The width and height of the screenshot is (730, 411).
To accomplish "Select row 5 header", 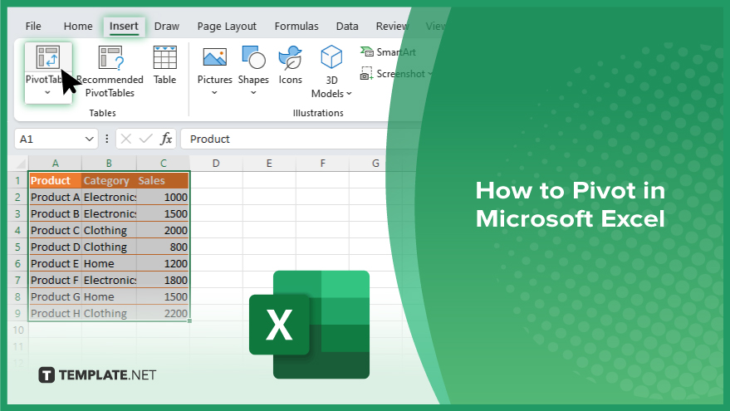I will pyautogui.click(x=17, y=247).
